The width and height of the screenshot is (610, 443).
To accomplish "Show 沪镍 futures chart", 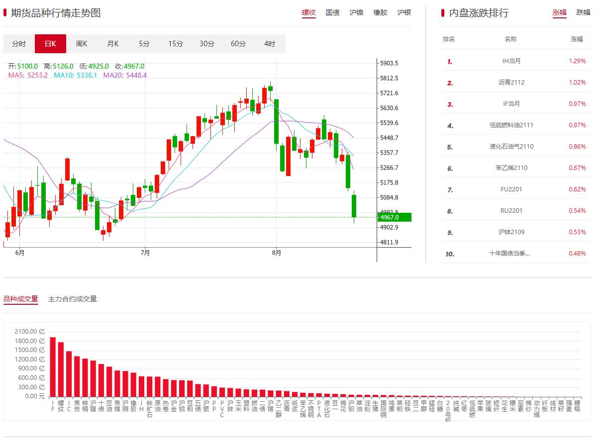I will [356, 13].
